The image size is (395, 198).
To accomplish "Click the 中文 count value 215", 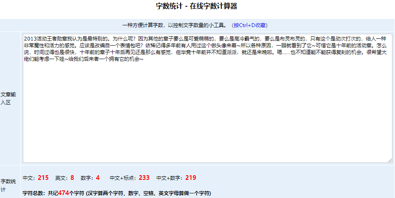I will 43,178.
